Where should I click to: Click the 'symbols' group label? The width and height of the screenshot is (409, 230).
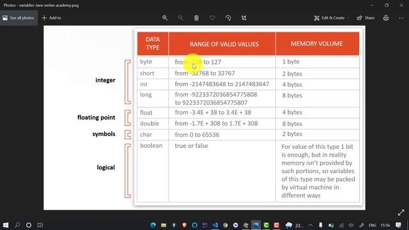pos(104,134)
